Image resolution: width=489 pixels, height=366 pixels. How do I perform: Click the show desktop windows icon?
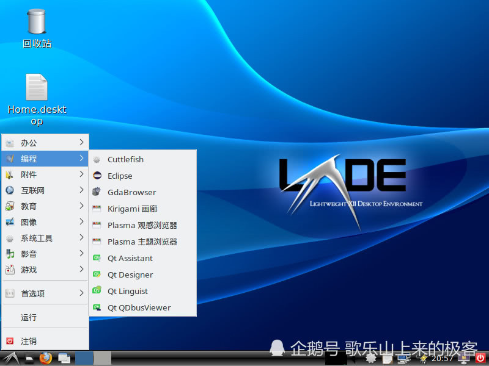click(x=64, y=359)
